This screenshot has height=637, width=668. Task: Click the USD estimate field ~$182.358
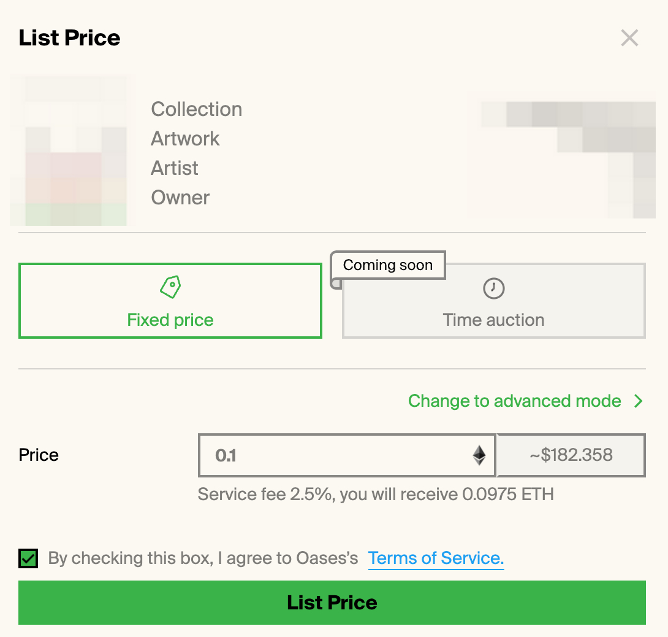[x=571, y=455]
